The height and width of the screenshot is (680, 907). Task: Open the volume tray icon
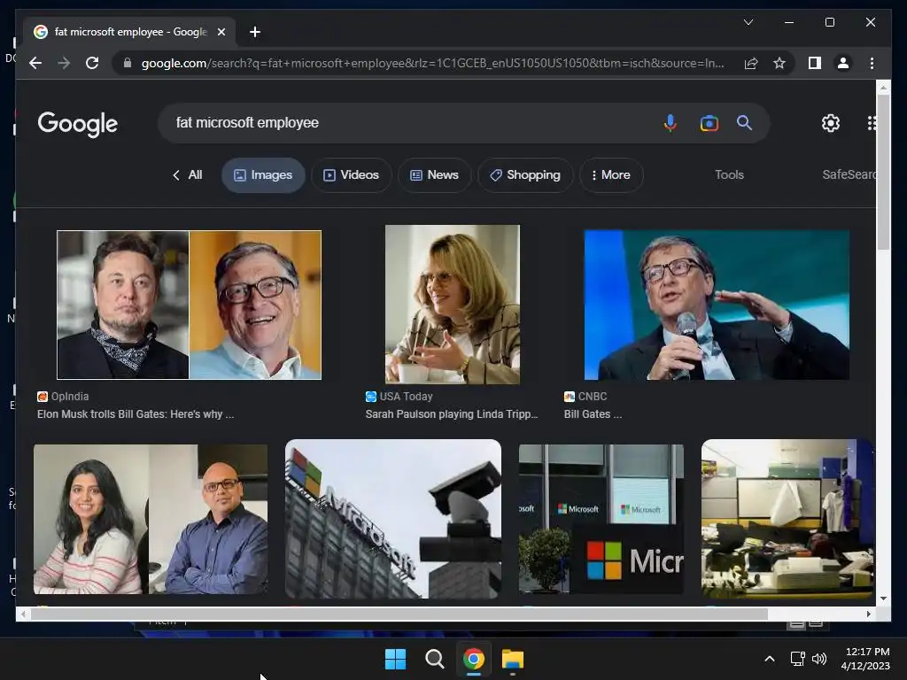coord(819,659)
